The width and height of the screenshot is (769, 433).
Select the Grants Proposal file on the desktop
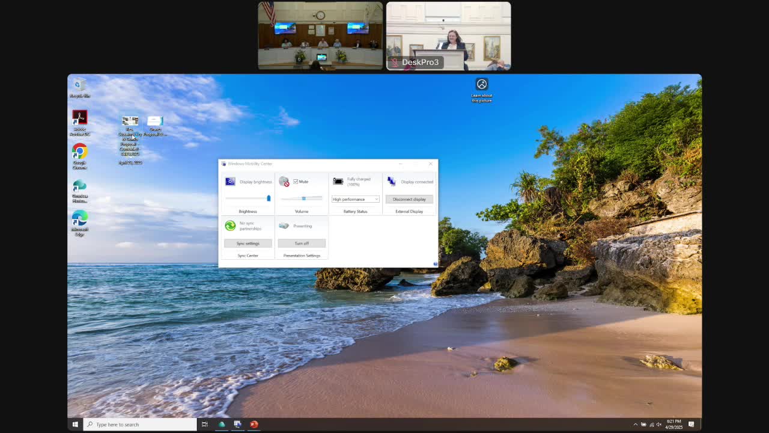155,126
